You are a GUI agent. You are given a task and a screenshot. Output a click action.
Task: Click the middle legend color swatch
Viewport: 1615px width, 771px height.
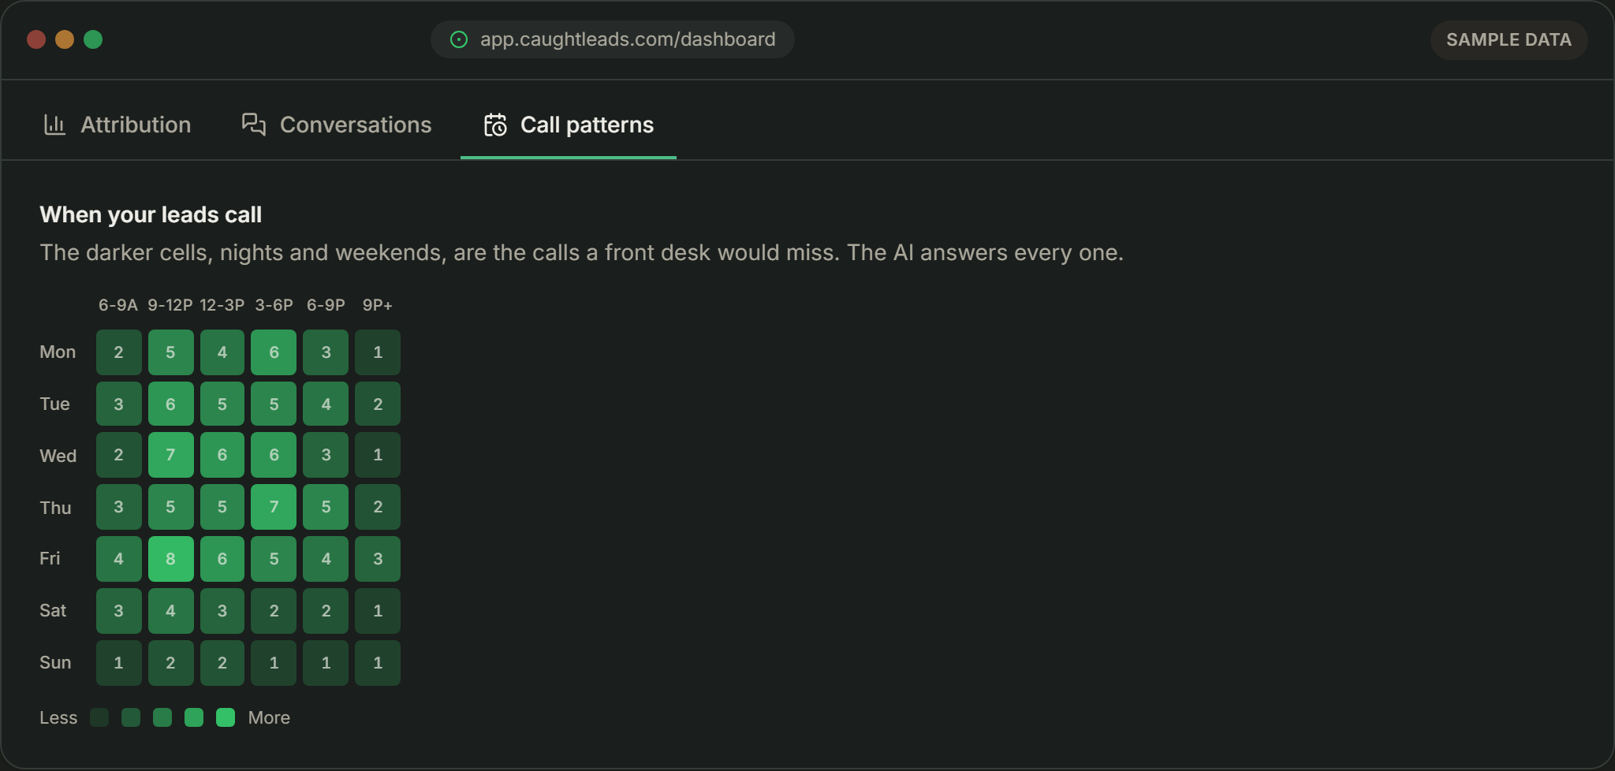pyautogui.click(x=162, y=717)
